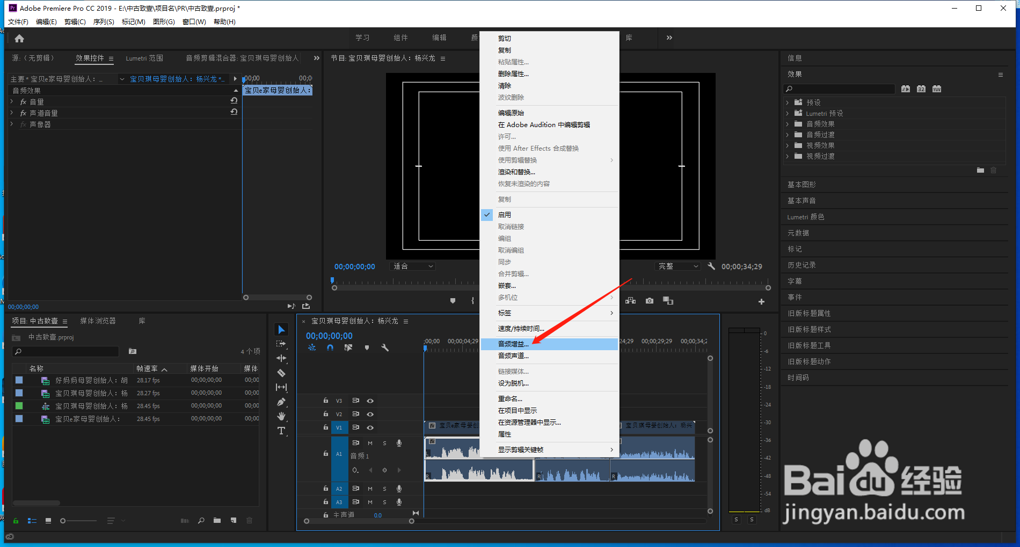Click export icon in effect controls panel
This screenshot has width=1020, height=547.
306,306
